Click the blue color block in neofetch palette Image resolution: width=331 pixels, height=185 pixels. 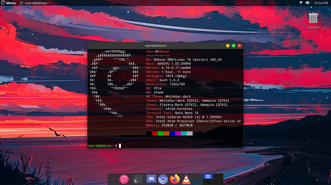tap(172, 133)
